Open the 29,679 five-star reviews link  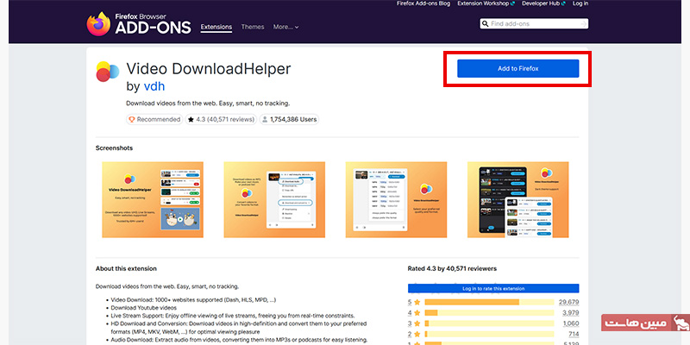pyautogui.click(x=568, y=303)
